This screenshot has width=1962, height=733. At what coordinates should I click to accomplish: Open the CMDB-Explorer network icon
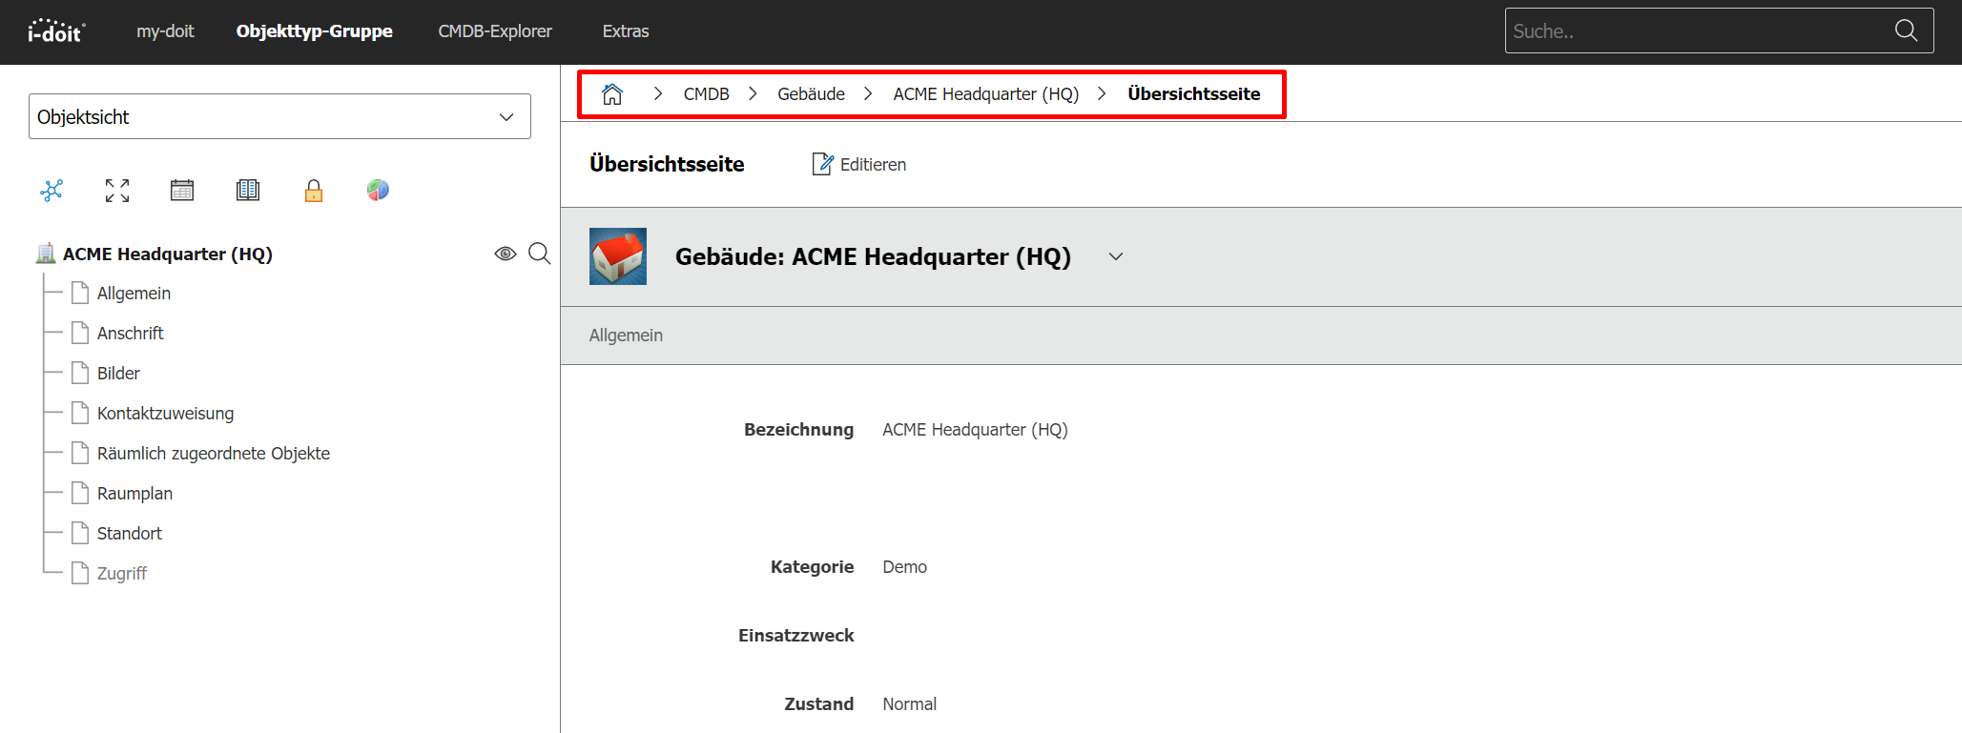pos(52,191)
